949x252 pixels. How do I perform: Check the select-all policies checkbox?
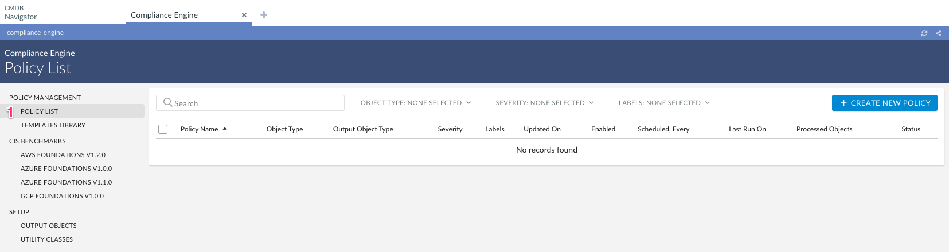click(163, 129)
